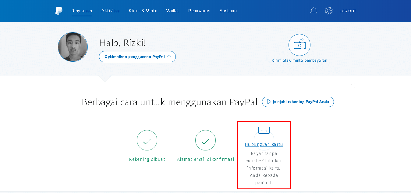The width and height of the screenshot is (411, 193).
Task: Click the checkmark icon above Alamat email dikonfirmasi
Action: tap(205, 140)
